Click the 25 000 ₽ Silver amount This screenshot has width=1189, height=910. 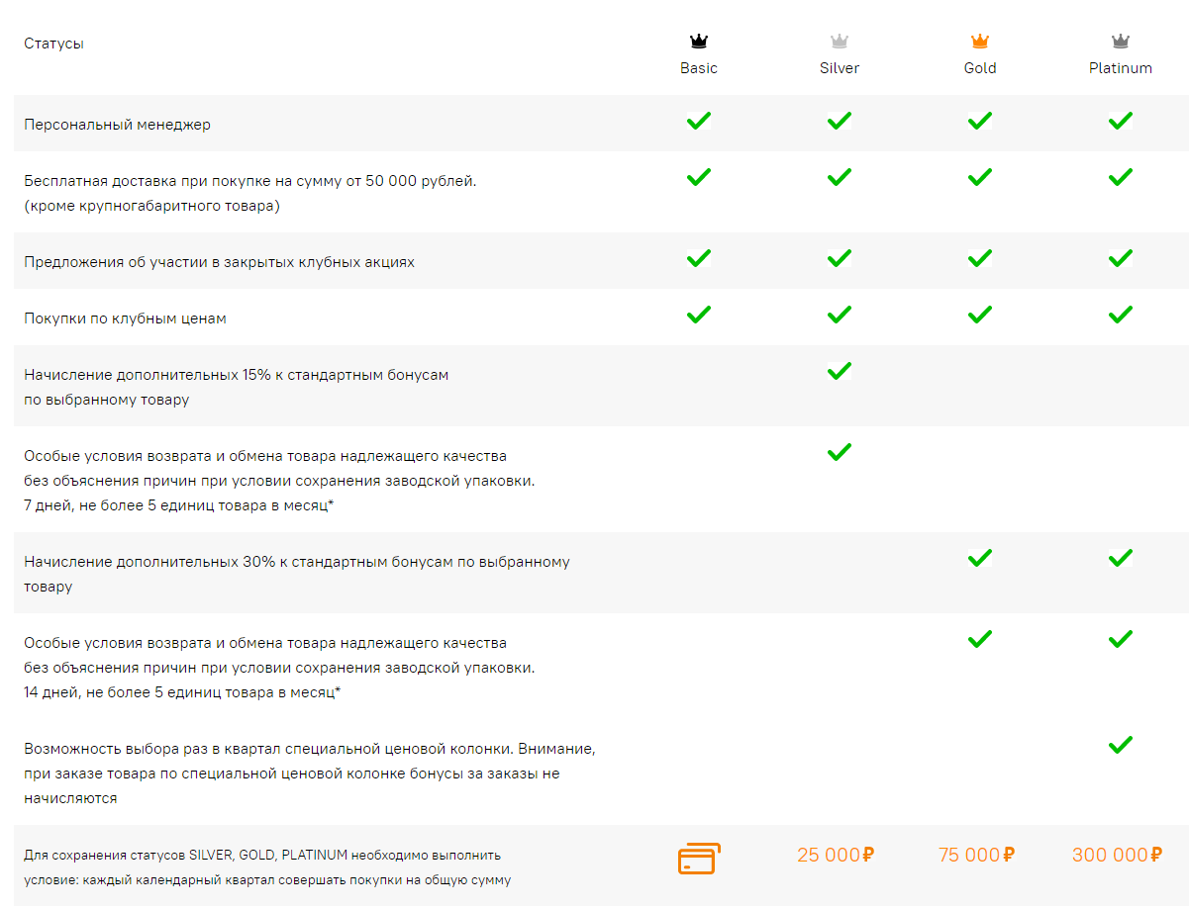click(x=836, y=856)
